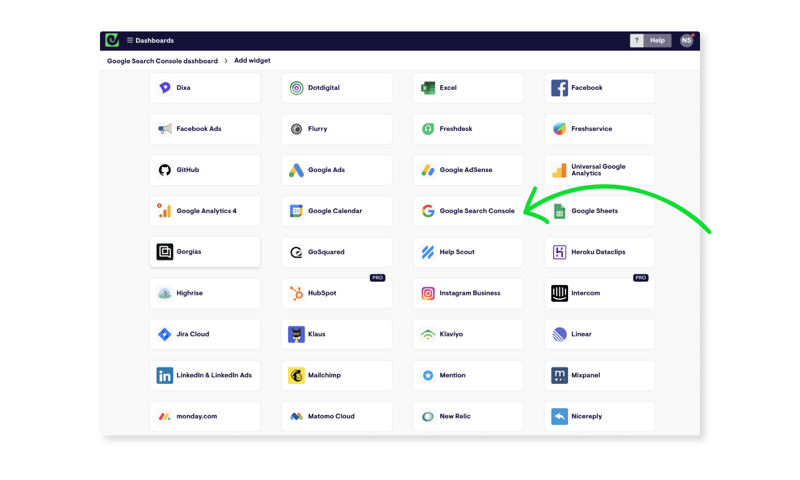Screen dimensions: 800x480
Task: Click the Geckoboard logo in top bar
Action: click(x=112, y=40)
